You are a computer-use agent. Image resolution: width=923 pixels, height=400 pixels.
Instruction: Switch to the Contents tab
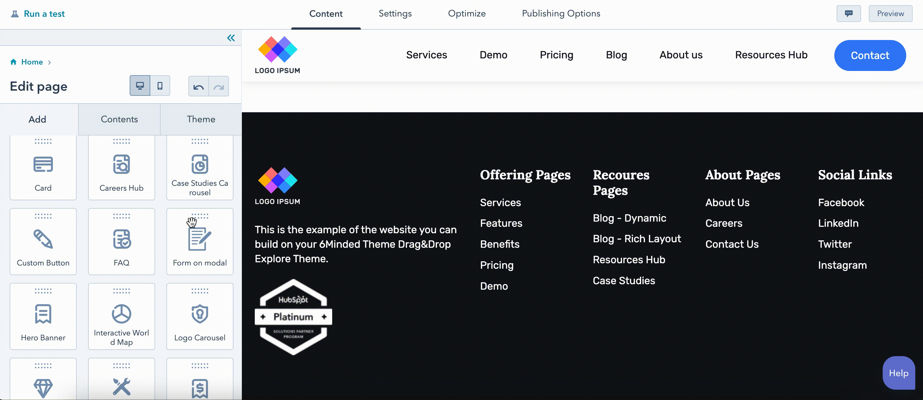(x=119, y=119)
